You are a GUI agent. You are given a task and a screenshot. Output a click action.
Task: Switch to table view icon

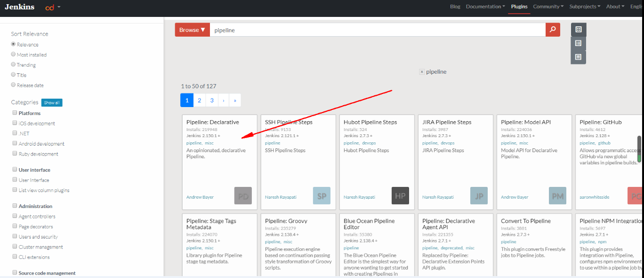579,57
